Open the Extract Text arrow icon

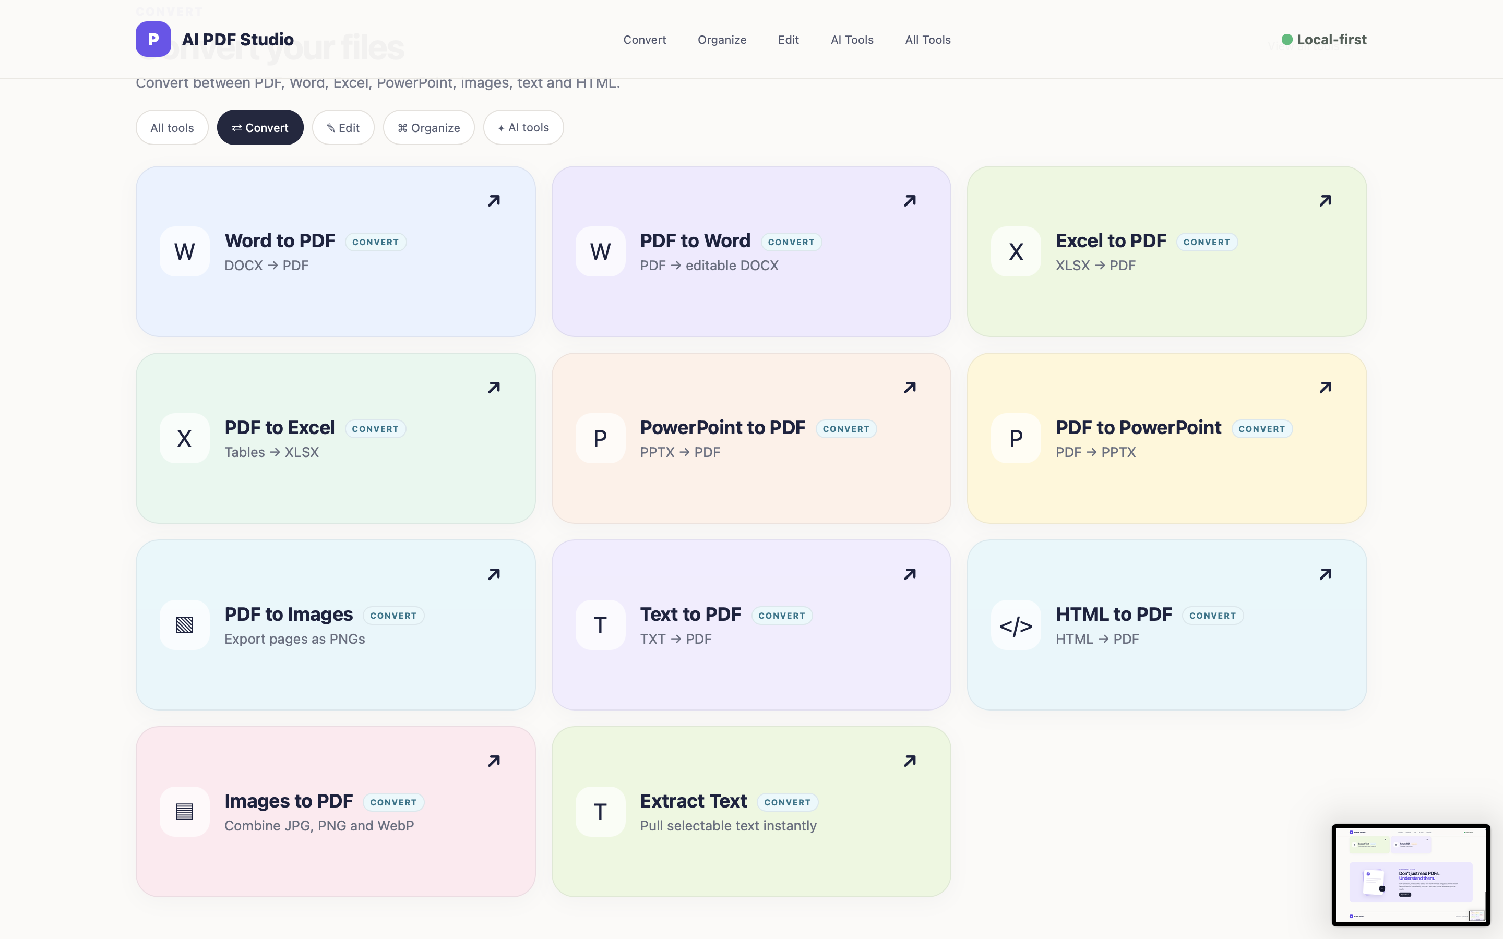click(x=910, y=761)
